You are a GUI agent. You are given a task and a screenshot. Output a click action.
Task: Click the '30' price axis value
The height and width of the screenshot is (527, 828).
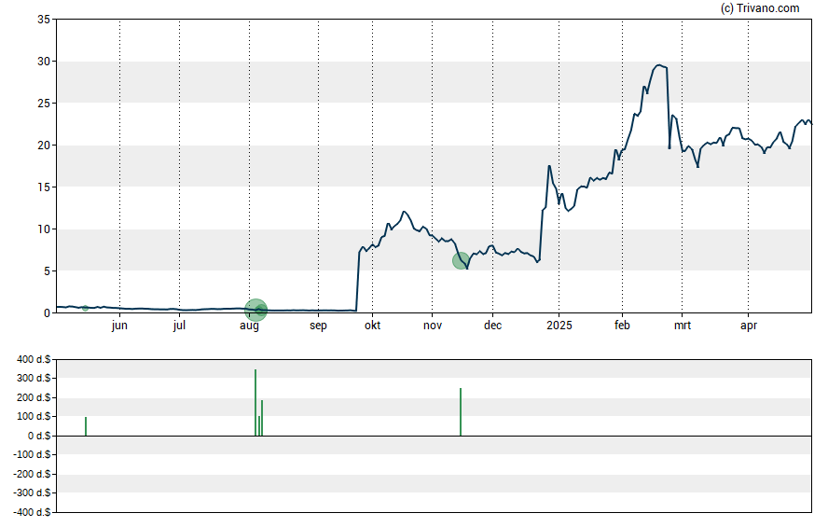[44, 62]
